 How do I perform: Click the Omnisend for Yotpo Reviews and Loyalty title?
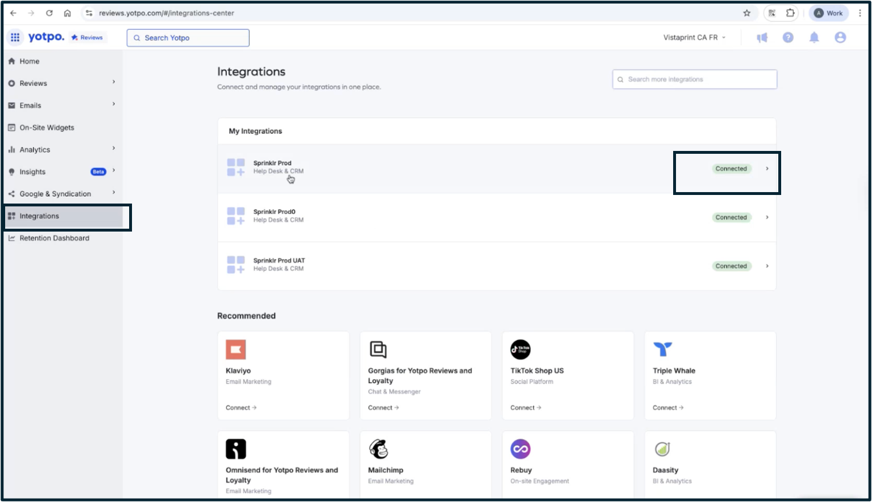point(282,475)
